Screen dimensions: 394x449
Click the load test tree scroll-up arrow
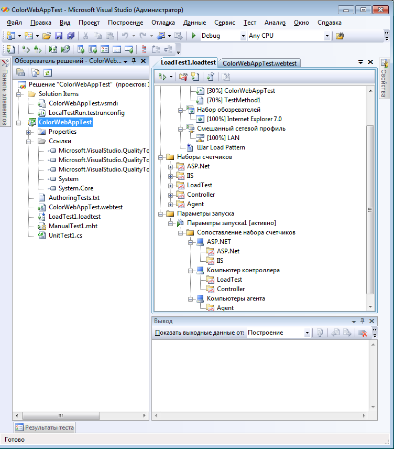coord(370,91)
